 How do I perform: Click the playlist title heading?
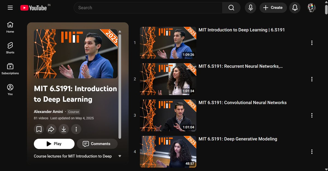[x=75, y=94]
